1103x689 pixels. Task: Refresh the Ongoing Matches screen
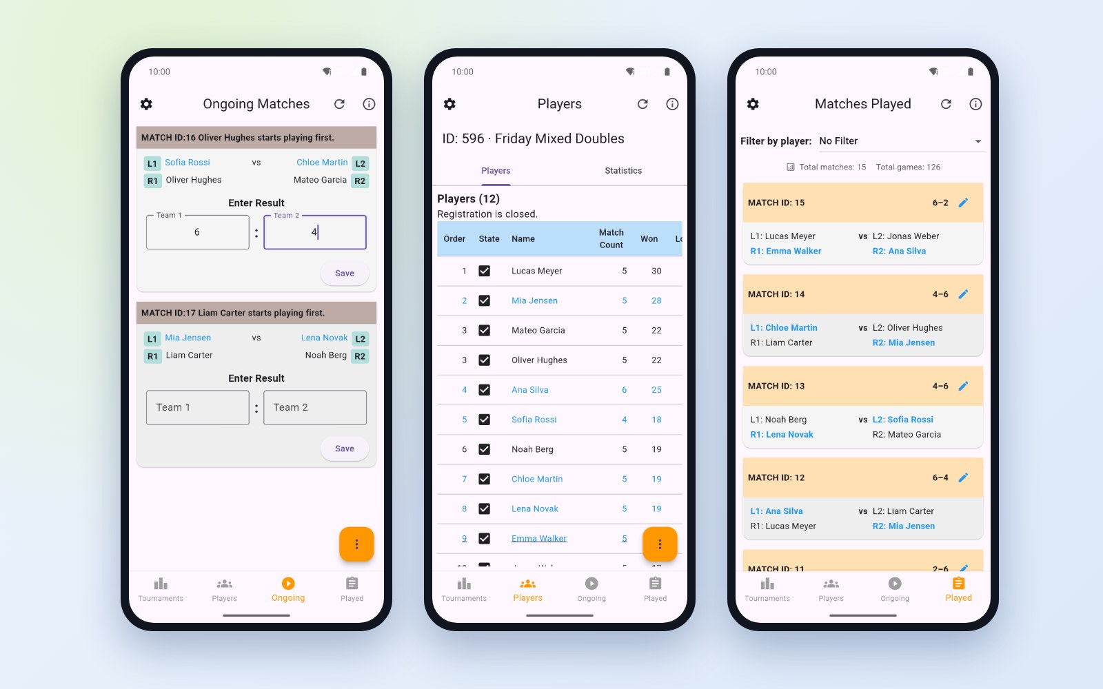tap(339, 104)
